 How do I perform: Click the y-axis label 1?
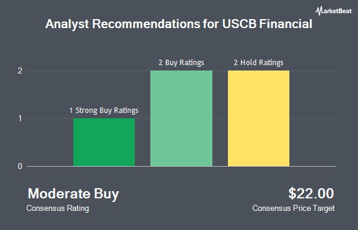pyautogui.click(x=20, y=119)
